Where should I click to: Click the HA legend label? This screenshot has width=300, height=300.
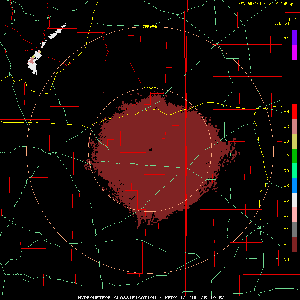(286, 112)
